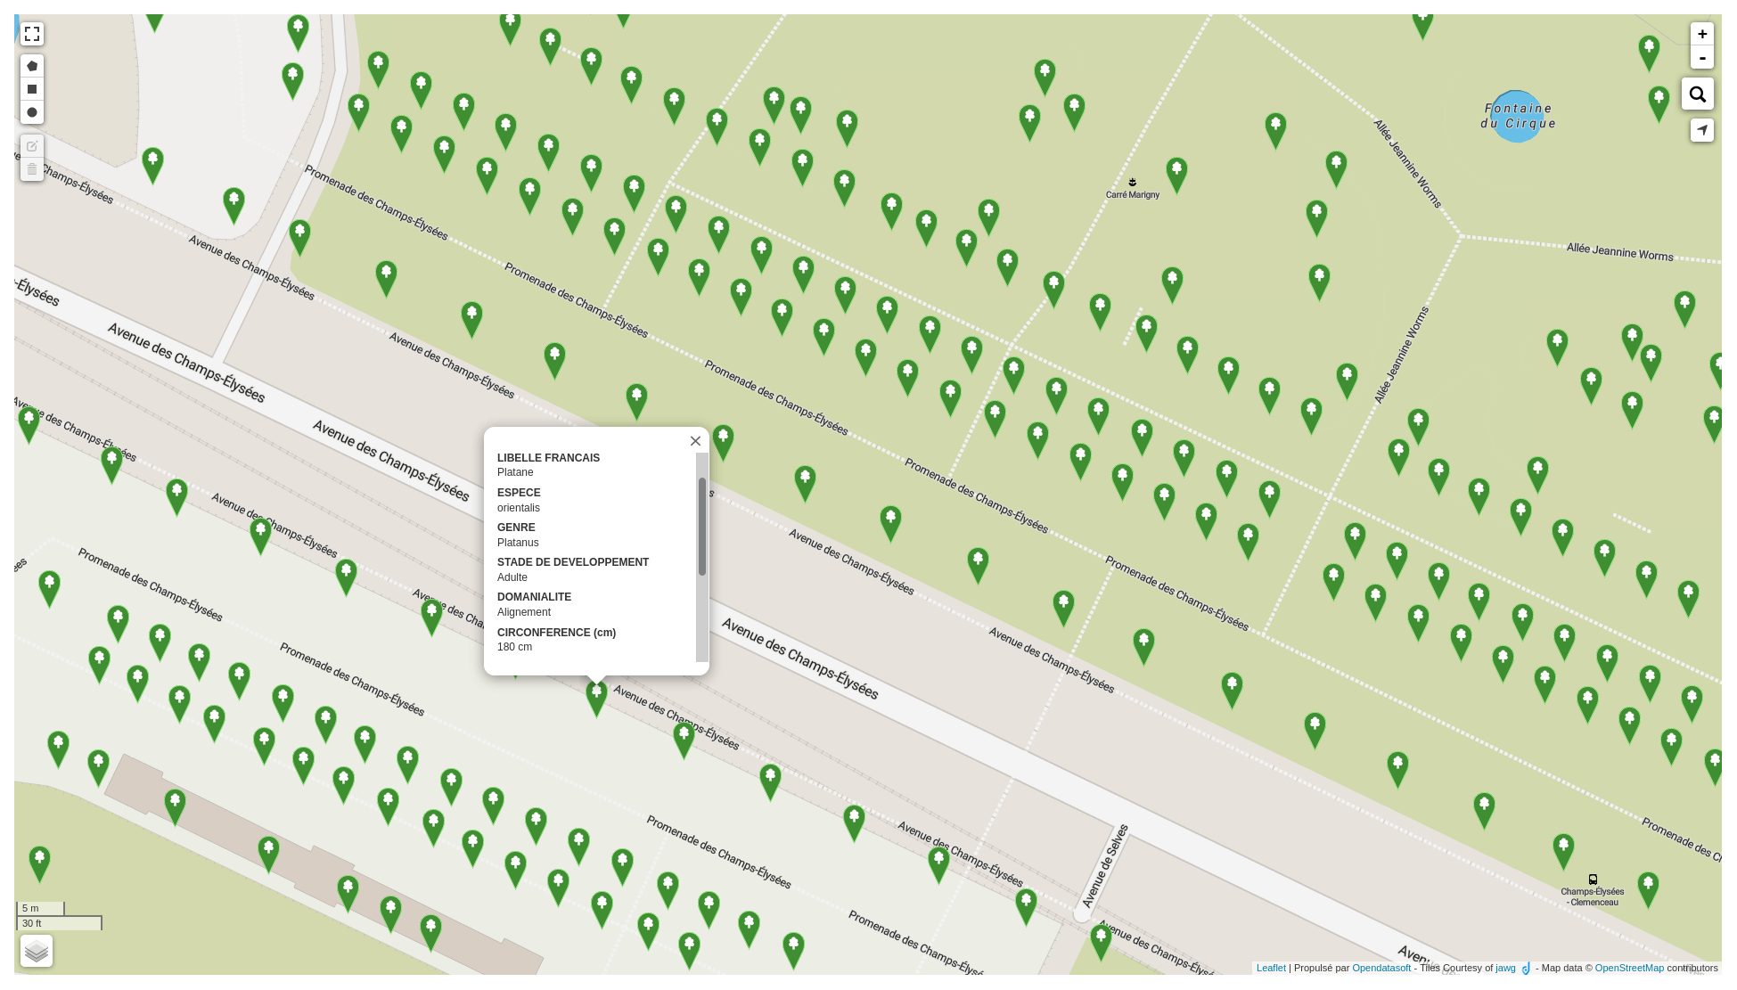This screenshot has width=1737, height=990.
Task: Open the layers selector at bottom-left
Action: click(x=37, y=951)
